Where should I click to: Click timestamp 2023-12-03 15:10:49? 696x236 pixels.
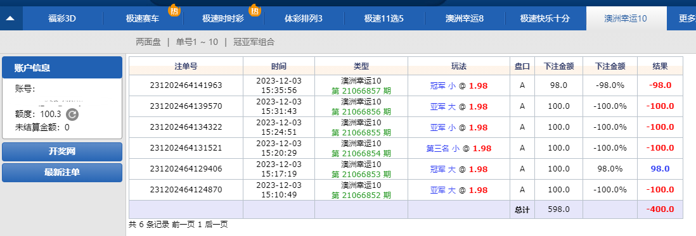(279, 190)
